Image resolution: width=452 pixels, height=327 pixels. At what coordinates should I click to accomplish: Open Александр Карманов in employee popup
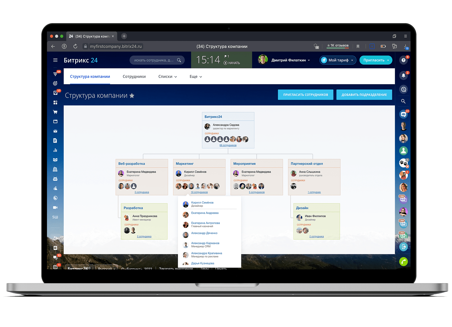coord(205,243)
